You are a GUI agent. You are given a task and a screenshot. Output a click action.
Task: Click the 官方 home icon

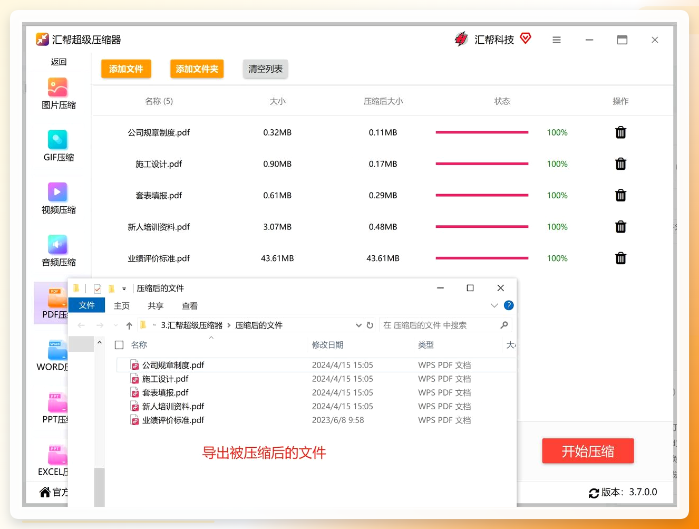[45, 492]
